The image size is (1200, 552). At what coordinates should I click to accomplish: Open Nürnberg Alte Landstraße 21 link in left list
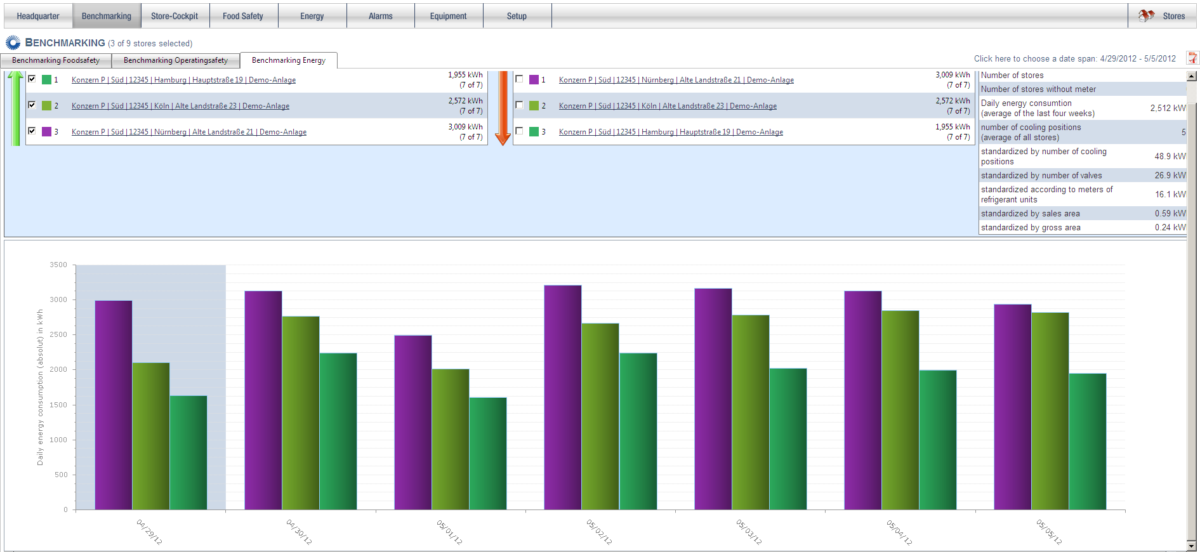tap(189, 132)
